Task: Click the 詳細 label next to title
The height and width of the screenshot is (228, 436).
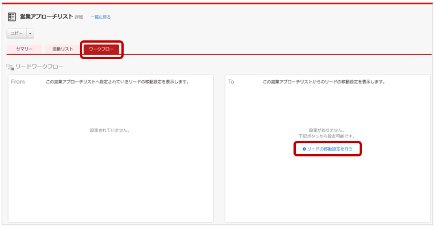Action: click(x=79, y=17)
